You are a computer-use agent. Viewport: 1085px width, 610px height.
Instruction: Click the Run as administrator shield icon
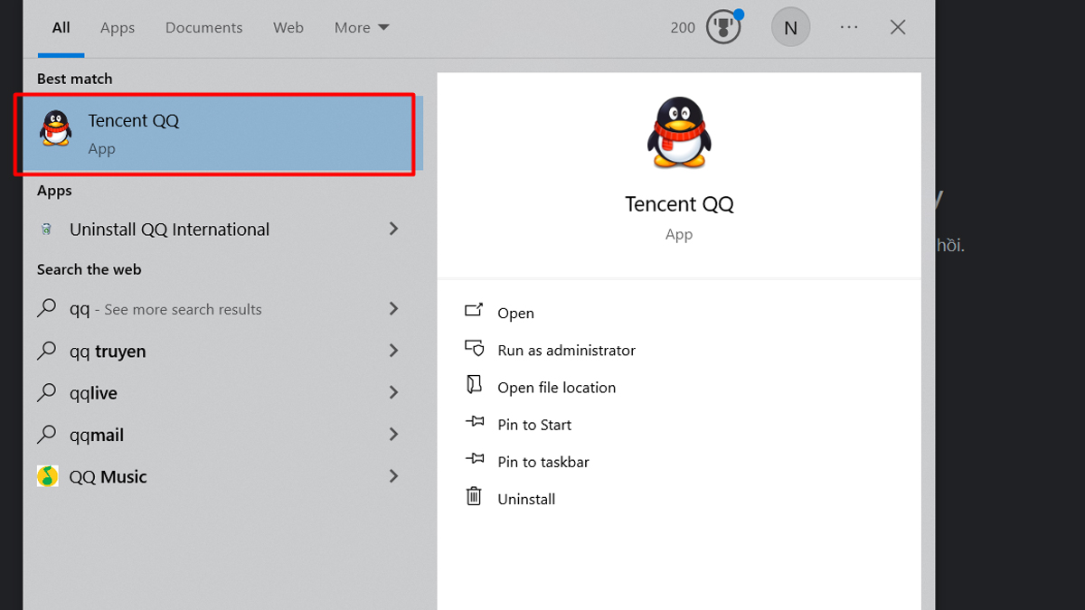[474, 348]
